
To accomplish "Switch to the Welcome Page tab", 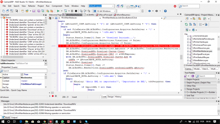I will [55, 15].
